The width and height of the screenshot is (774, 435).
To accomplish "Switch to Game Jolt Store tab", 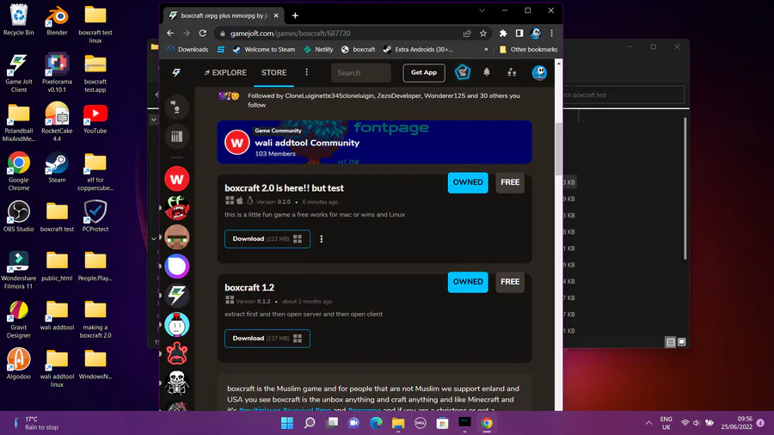I will click(274, 72).
